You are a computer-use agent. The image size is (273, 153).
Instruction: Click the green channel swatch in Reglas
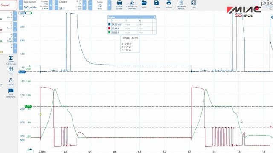pos(109,32)
